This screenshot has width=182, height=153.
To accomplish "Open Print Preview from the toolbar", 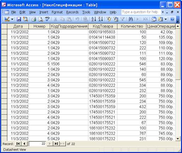I will point(40,19).
